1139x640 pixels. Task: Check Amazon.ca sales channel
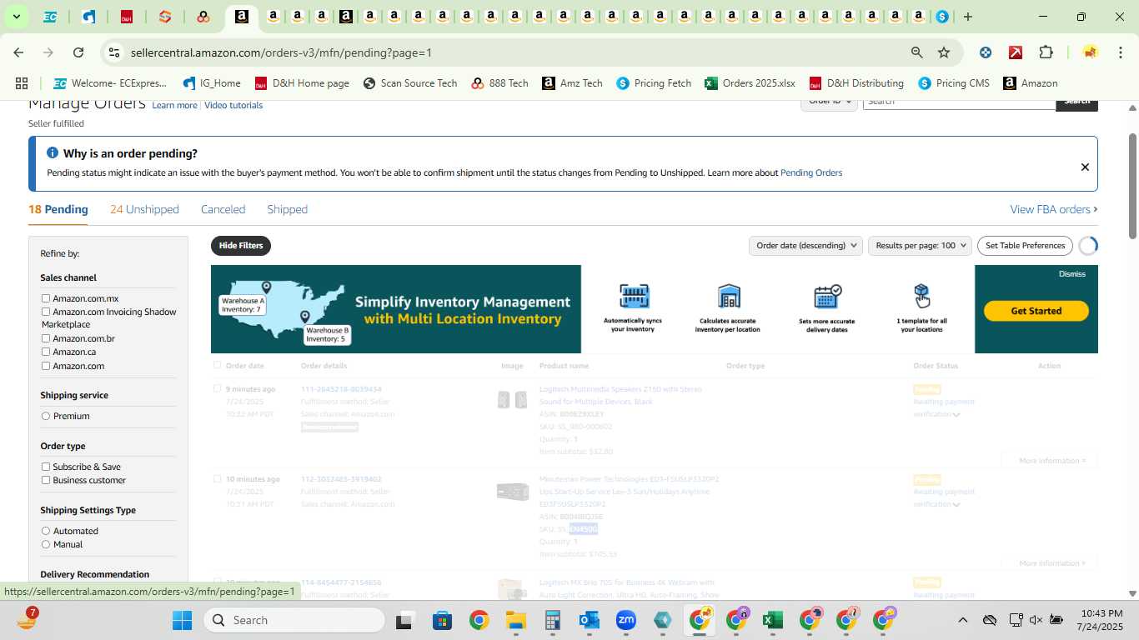click(x=46, y=352)
